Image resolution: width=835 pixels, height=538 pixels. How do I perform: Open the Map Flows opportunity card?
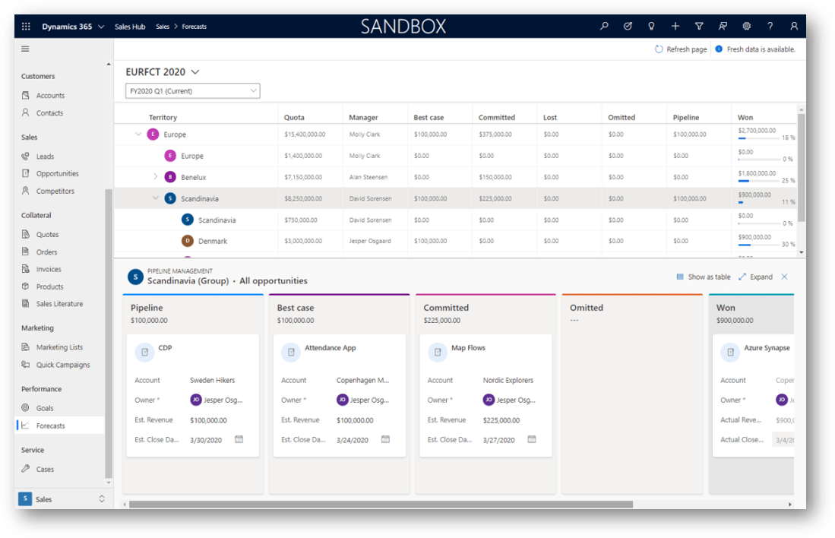468,348
